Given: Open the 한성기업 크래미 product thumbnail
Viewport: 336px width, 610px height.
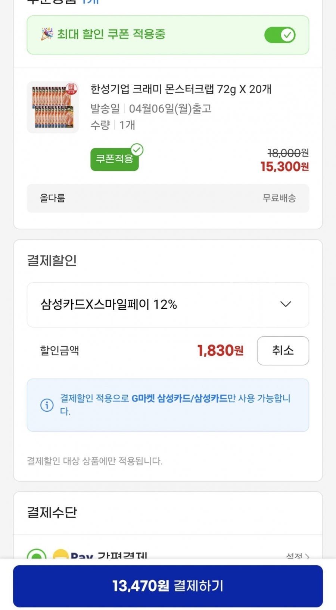Looking at the screenshot, I should 53,107.
